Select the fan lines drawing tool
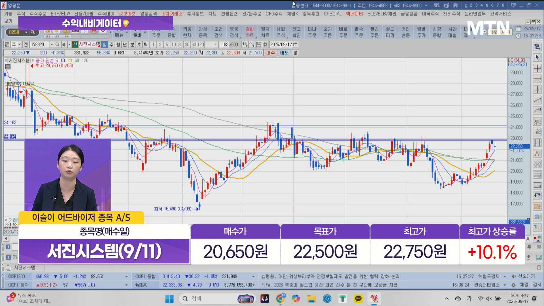This screenshot has height=306, width=544. tap(537, 132)
